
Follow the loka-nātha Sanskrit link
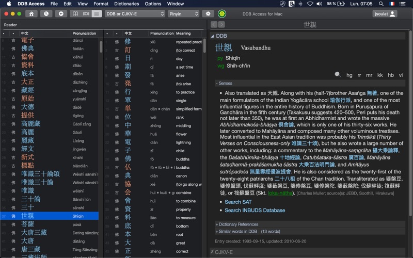[x=280, y=193]
